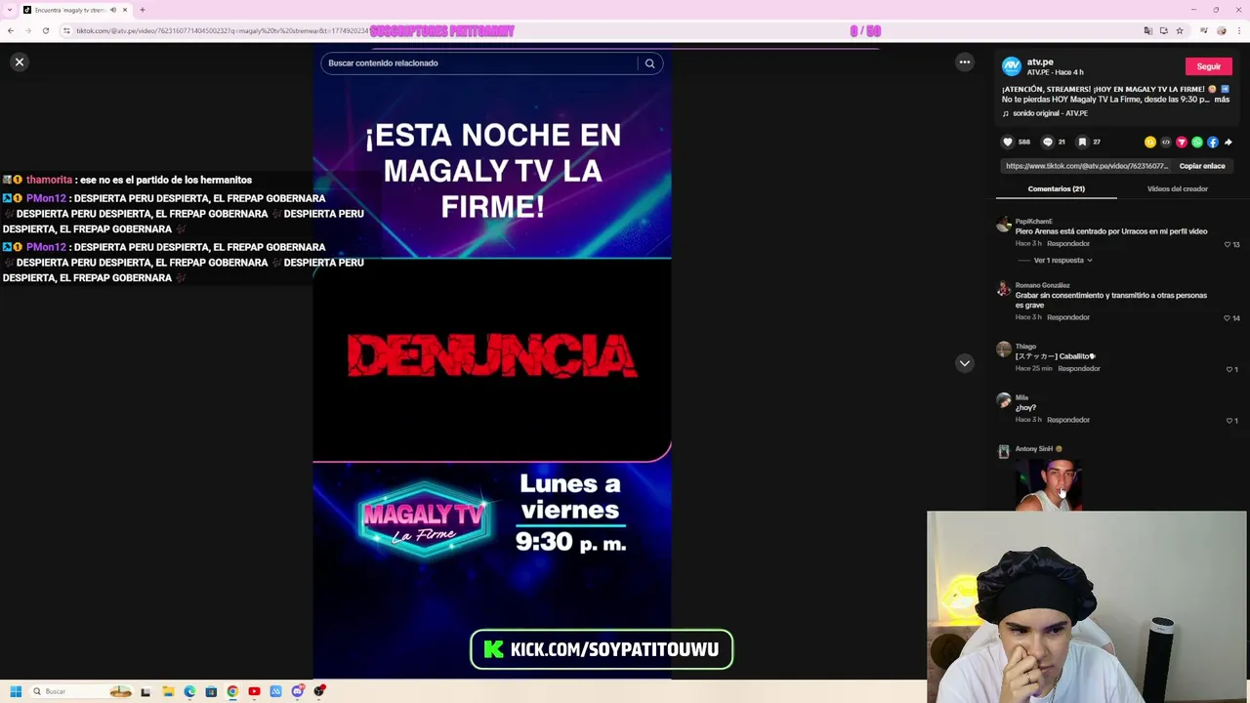Viewport: 1250px width, 703px height.
Task: Click the yellow repost icon
Action: point(1150,143)
